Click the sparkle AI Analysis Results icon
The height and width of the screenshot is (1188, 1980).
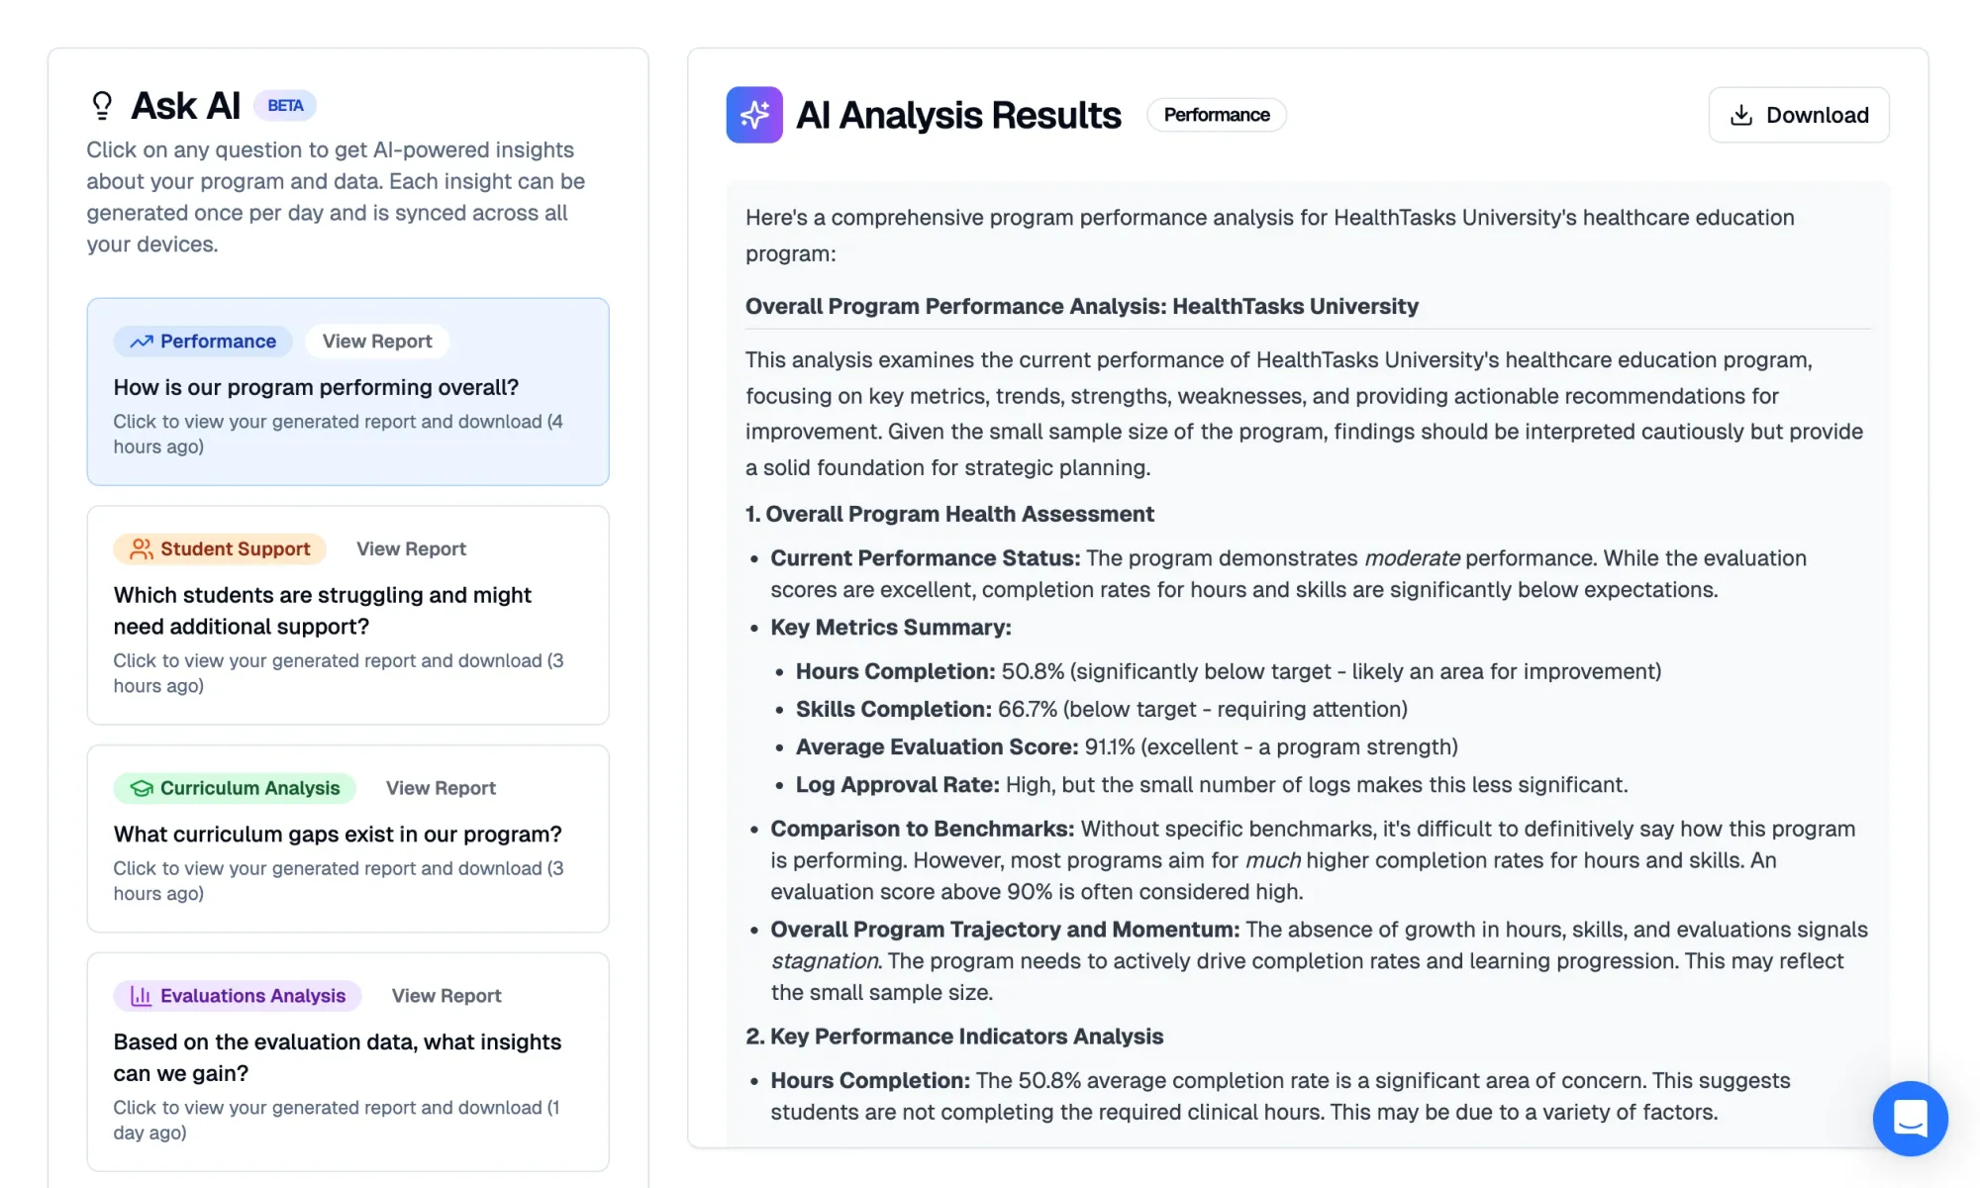[x=754, y=115]
